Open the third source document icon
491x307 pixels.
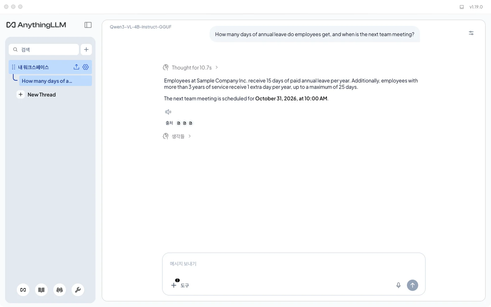[x=191, y=123]
